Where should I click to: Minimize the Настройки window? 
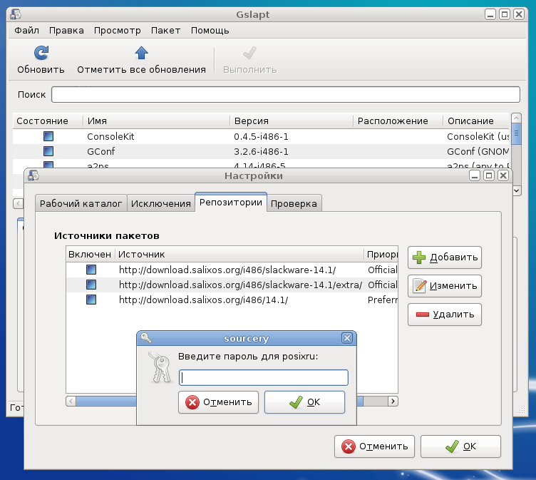pyautogui.click(x=474, y=175)
